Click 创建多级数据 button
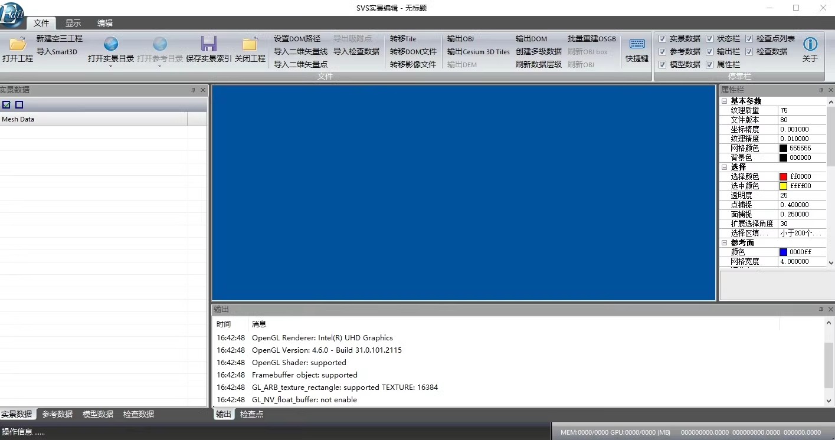835x440 pixels. coord(539,51)
